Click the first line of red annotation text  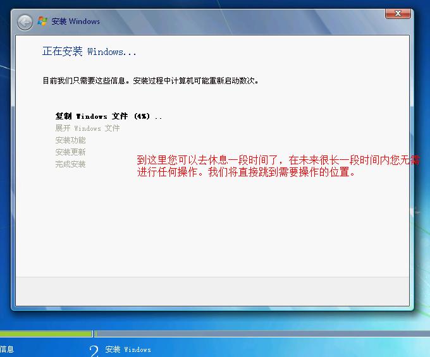[x=278, y=160]
